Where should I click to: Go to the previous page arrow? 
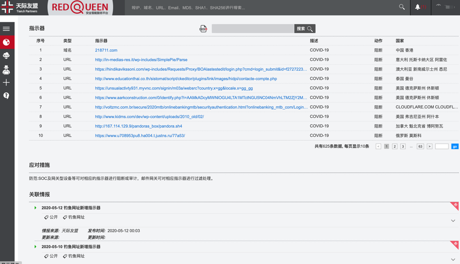click(378, 146)
